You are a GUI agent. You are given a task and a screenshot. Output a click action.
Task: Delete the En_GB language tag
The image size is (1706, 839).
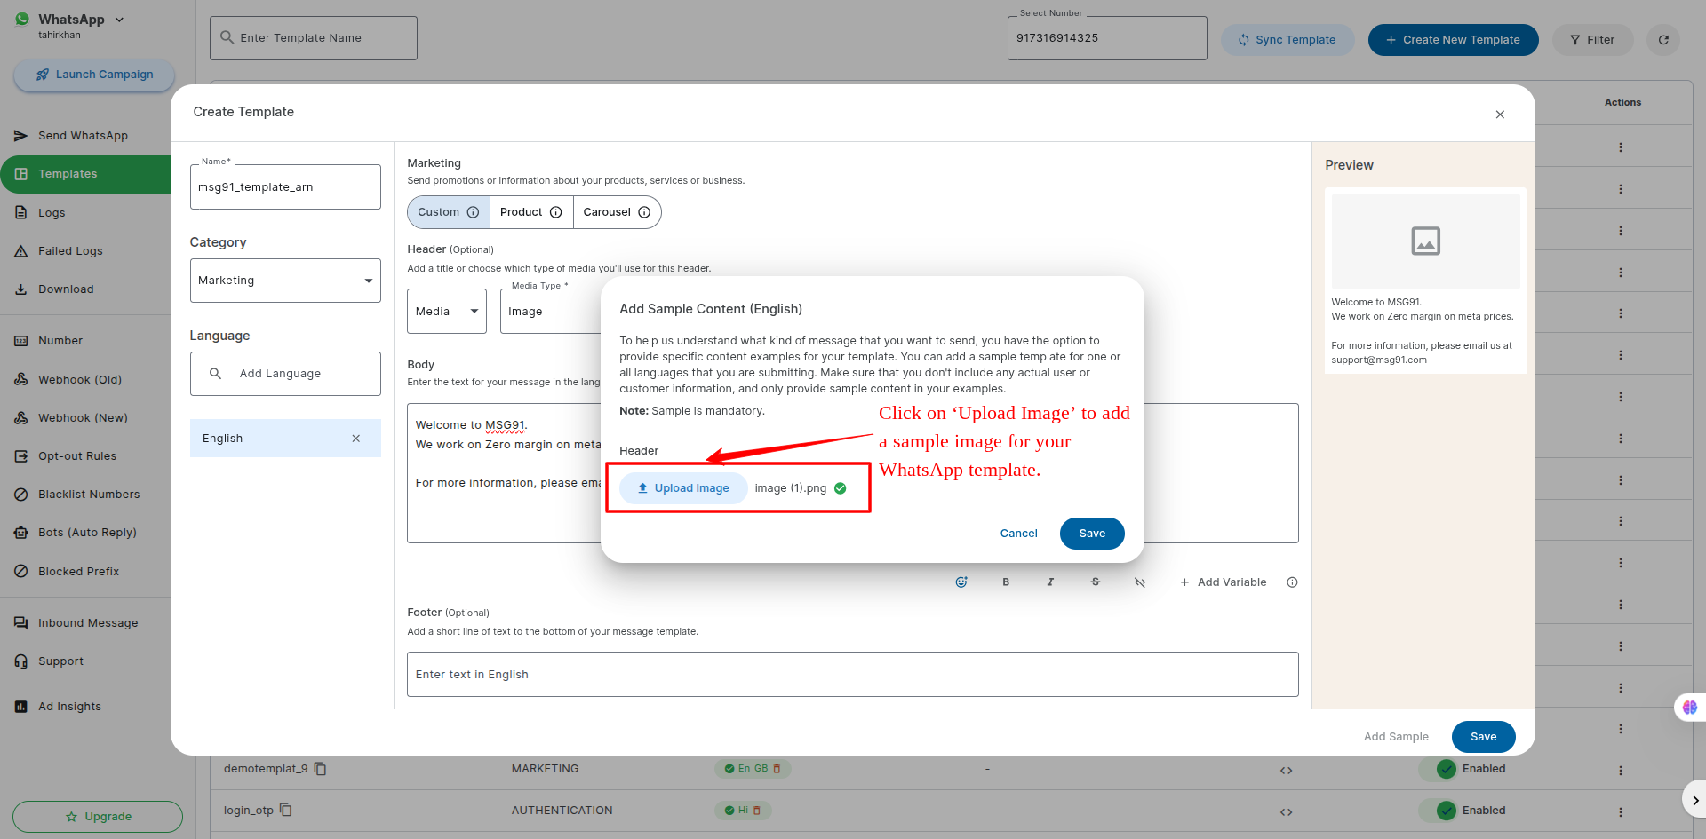click(777, 769)
